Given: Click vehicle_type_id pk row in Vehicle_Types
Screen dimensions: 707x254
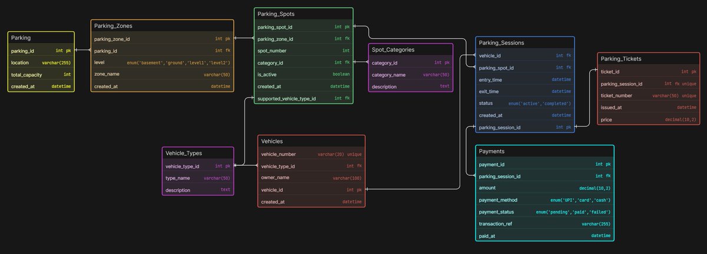Looking at the screenshot, I should [198, 166].
